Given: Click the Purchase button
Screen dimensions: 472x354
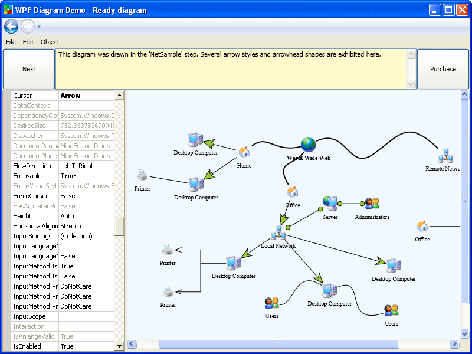Looking at the screenshot, I should pyautogui.click(x=443, y=69).
